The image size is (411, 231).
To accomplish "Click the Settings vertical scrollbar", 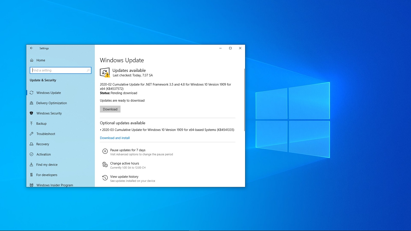I will 244,100.
